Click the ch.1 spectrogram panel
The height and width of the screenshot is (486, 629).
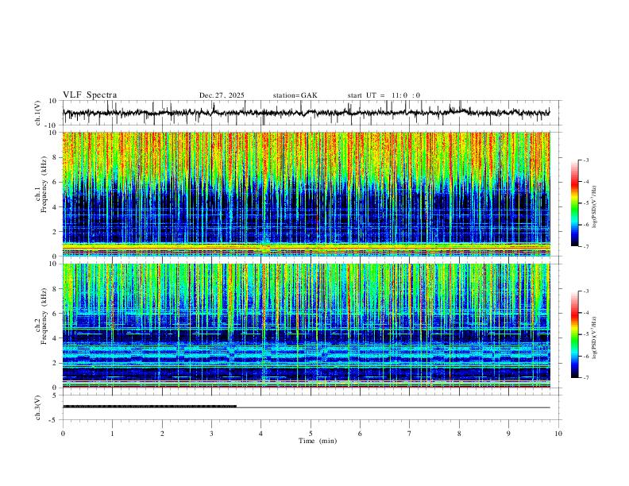306,194
